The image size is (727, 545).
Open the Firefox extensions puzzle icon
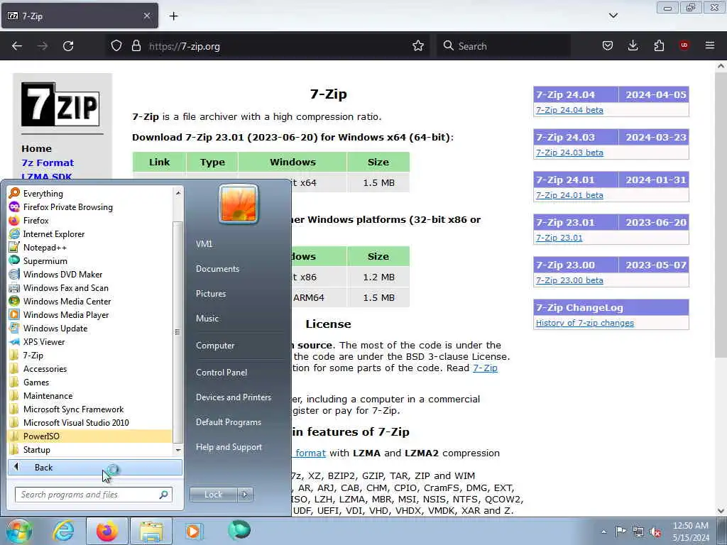[659, 45]
